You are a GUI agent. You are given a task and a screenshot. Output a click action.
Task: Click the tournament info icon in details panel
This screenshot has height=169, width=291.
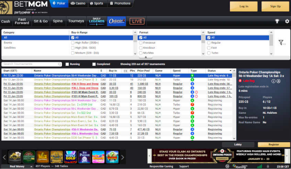click(273, 81)
